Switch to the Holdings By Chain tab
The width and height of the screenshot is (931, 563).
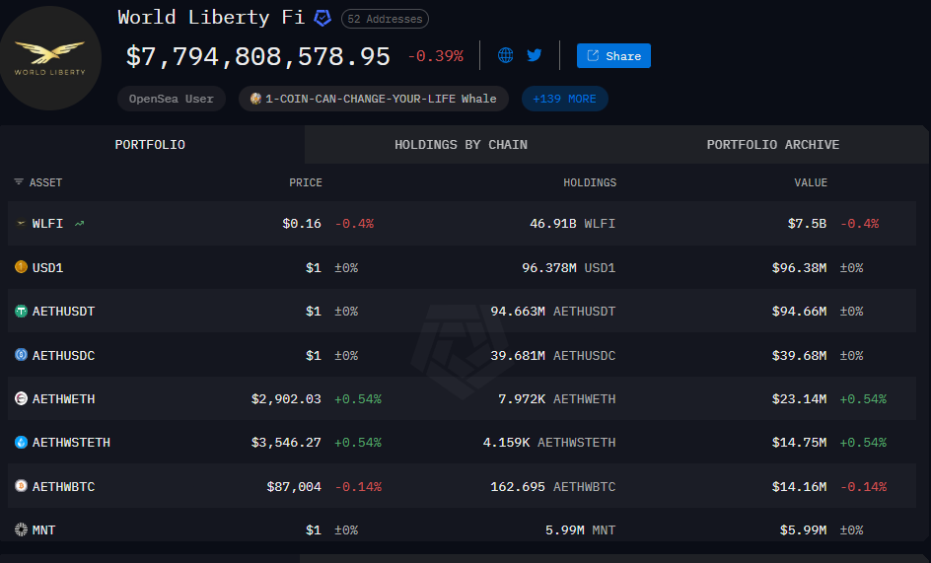coord(461,145)
